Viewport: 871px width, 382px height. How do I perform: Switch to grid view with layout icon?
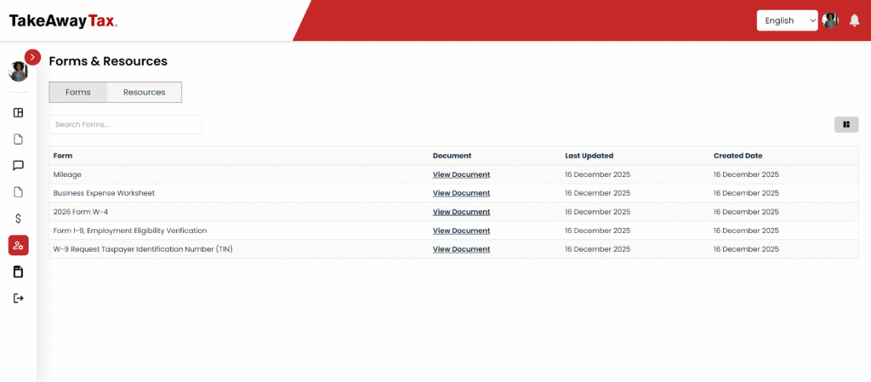point(845,124)
